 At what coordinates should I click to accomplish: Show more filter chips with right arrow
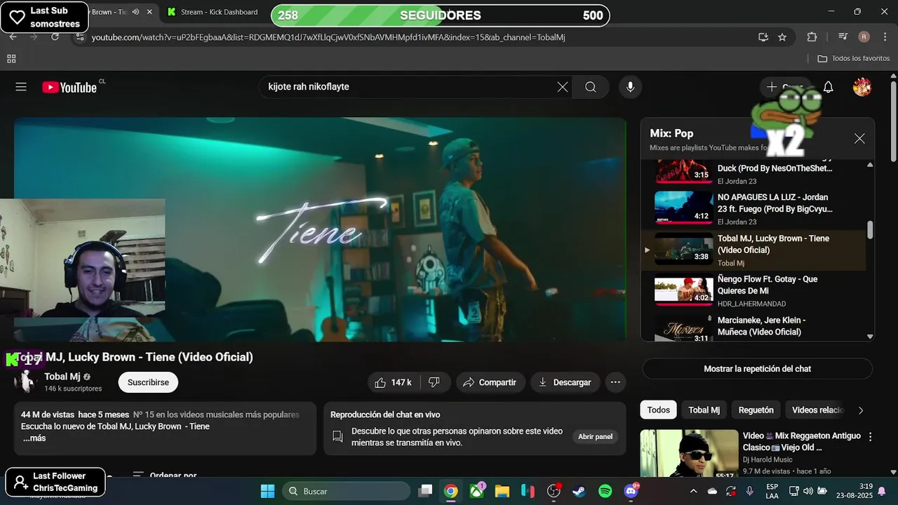(x=861, y=410)
